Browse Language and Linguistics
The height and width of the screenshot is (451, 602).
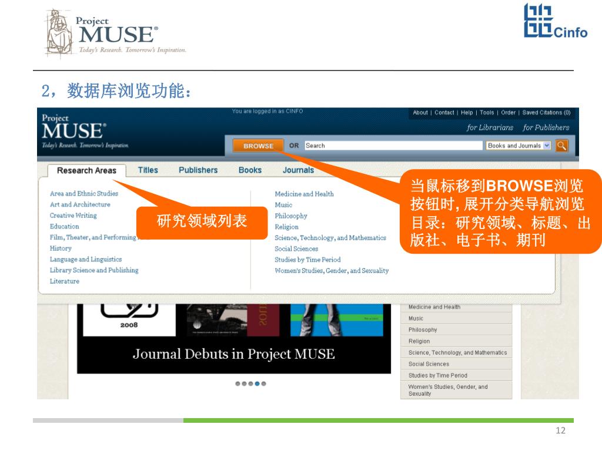(86, 259)
